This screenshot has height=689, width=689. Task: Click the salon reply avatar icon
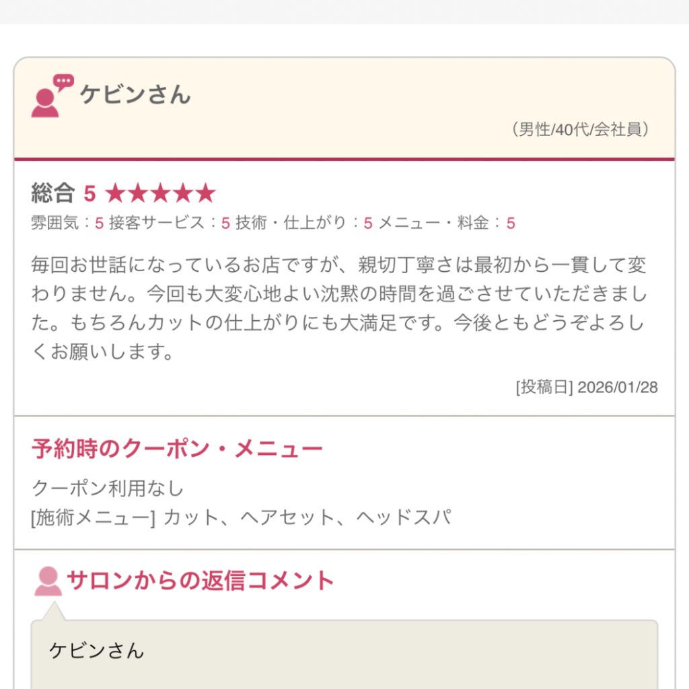point(48,581)
